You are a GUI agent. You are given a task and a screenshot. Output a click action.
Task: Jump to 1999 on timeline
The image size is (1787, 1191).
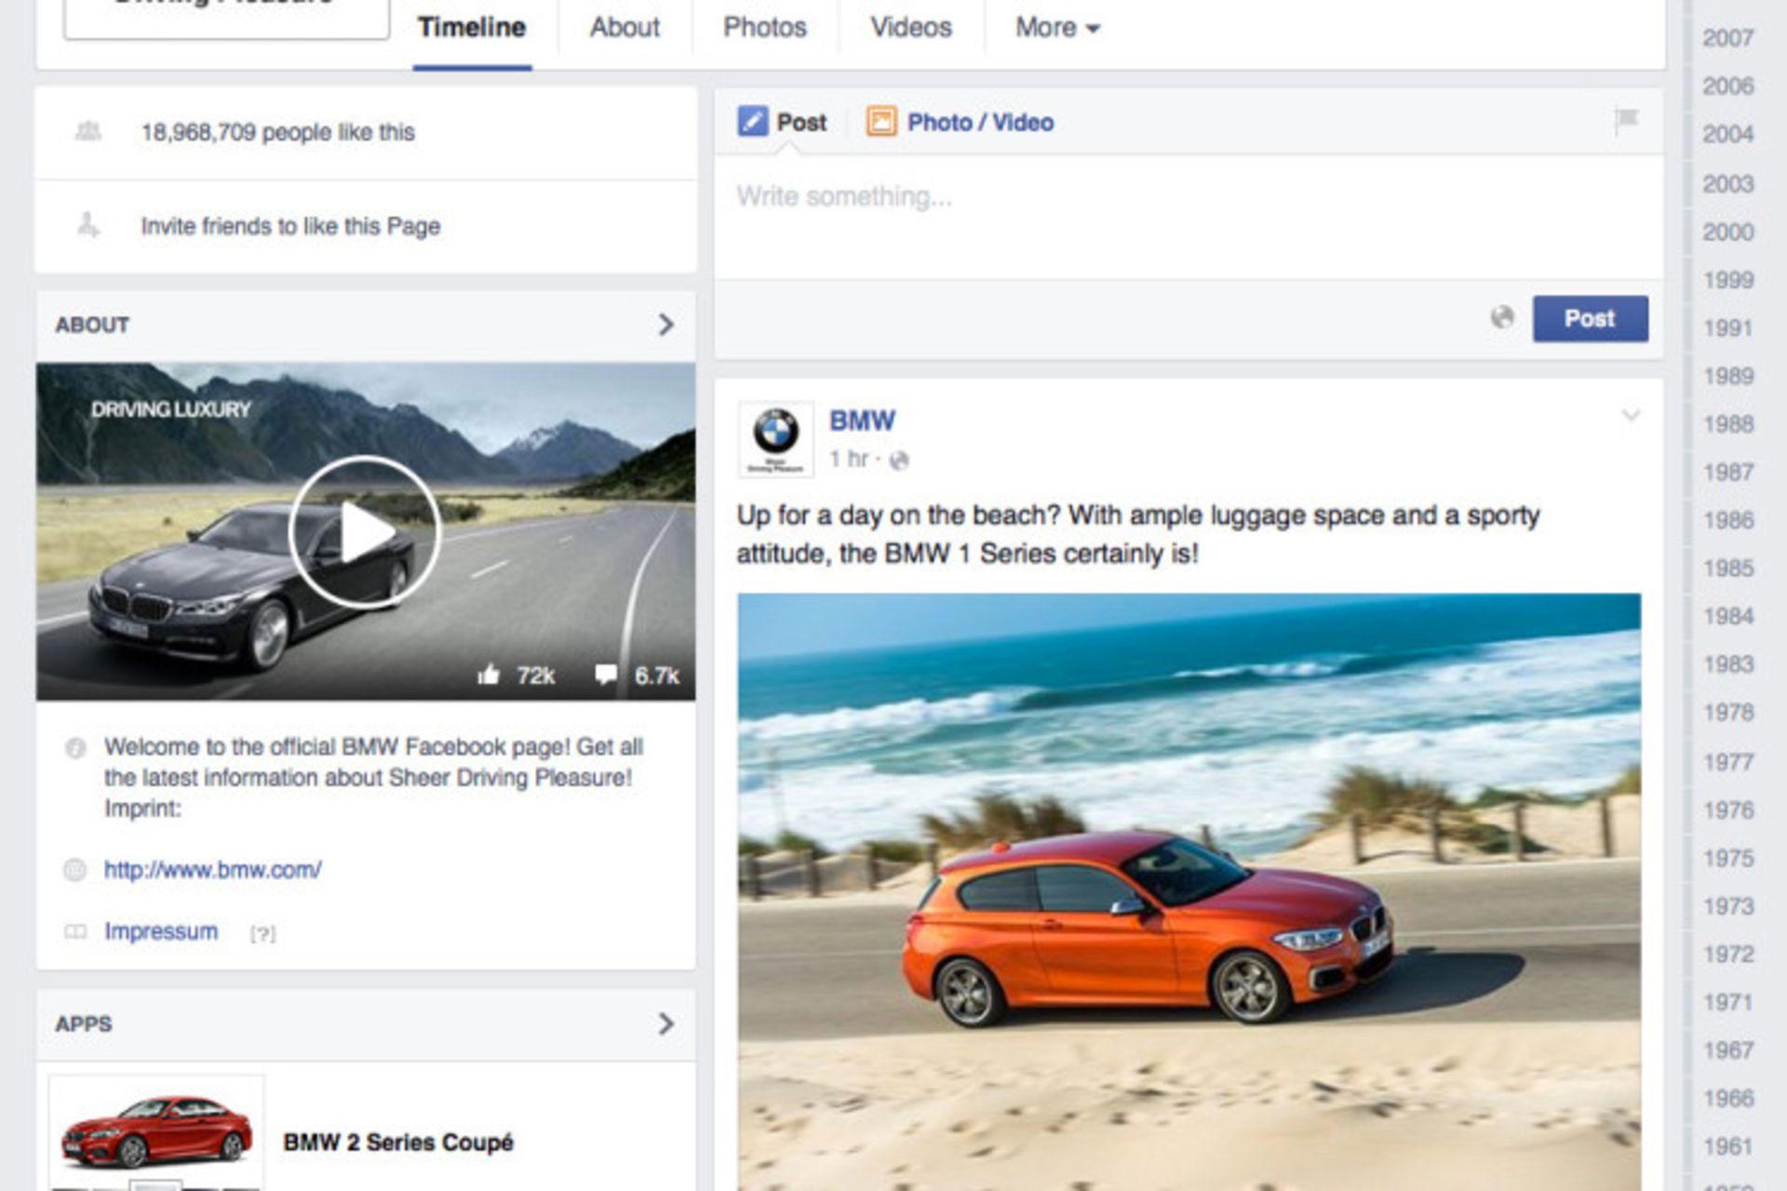[1727, 280]
